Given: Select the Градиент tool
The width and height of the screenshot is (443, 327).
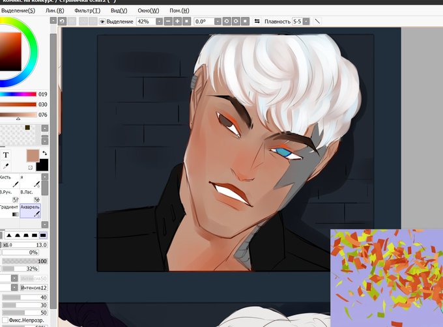Looking at the screenshot, I should coord(10,210).
